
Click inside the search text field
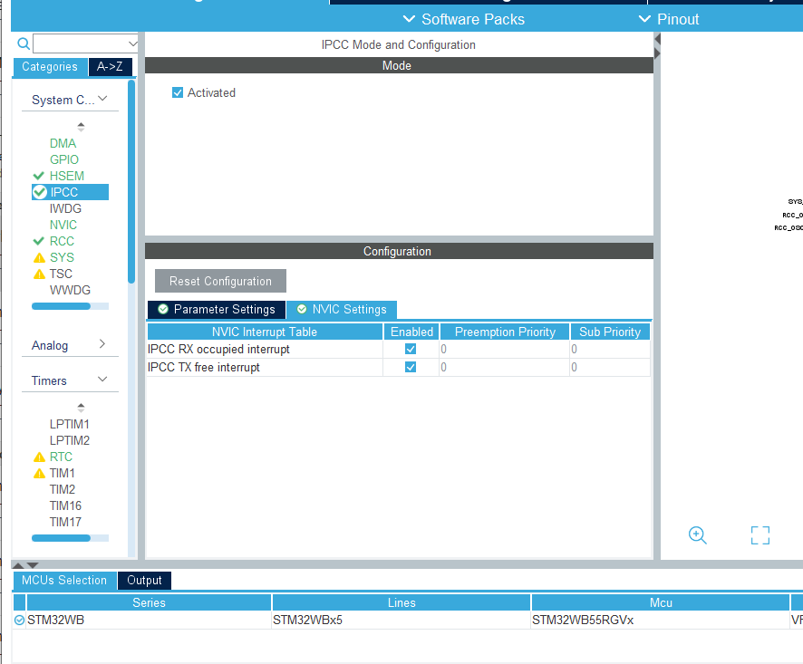[81, 43]
